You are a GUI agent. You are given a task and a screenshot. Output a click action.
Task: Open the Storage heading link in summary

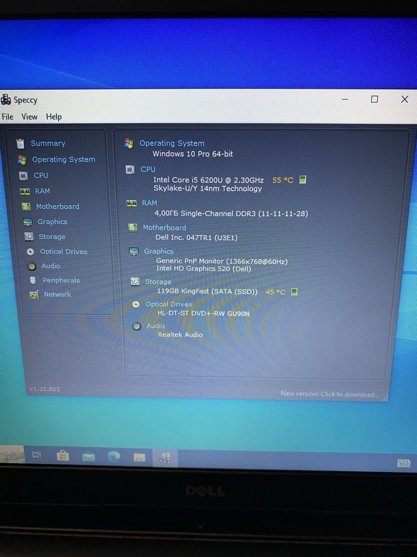click(x=158, y=282)
